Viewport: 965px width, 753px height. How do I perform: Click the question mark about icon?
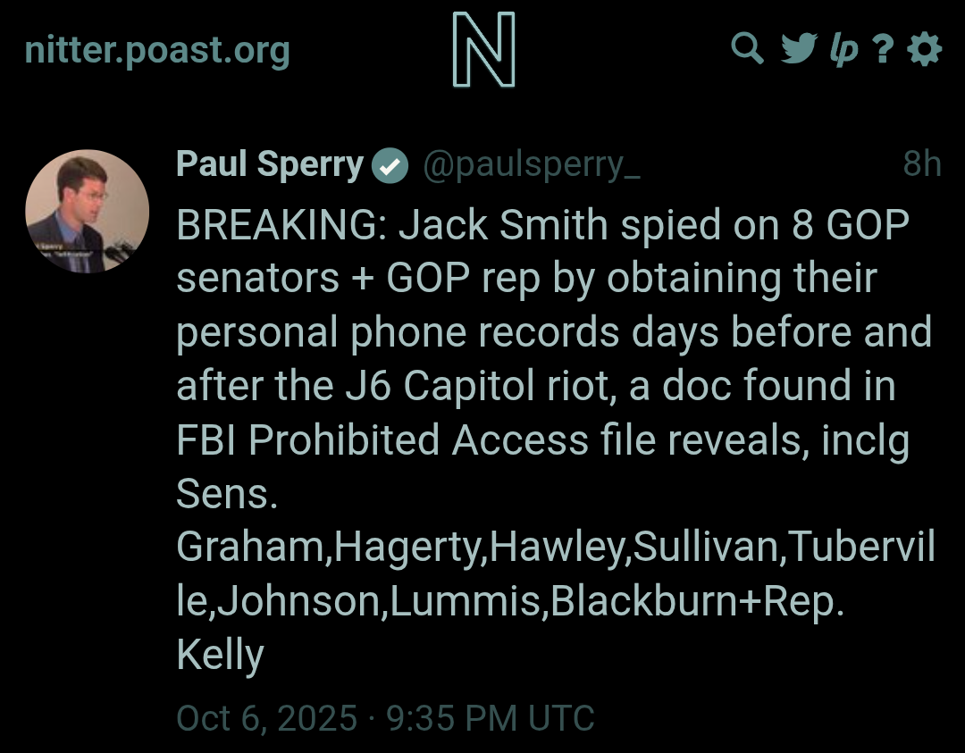coord(884,50)
